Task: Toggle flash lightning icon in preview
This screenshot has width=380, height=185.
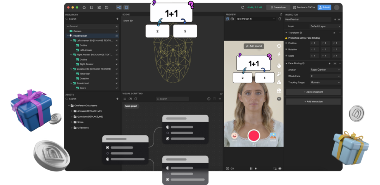Action: pyautogui.click(x=279, y=54)
